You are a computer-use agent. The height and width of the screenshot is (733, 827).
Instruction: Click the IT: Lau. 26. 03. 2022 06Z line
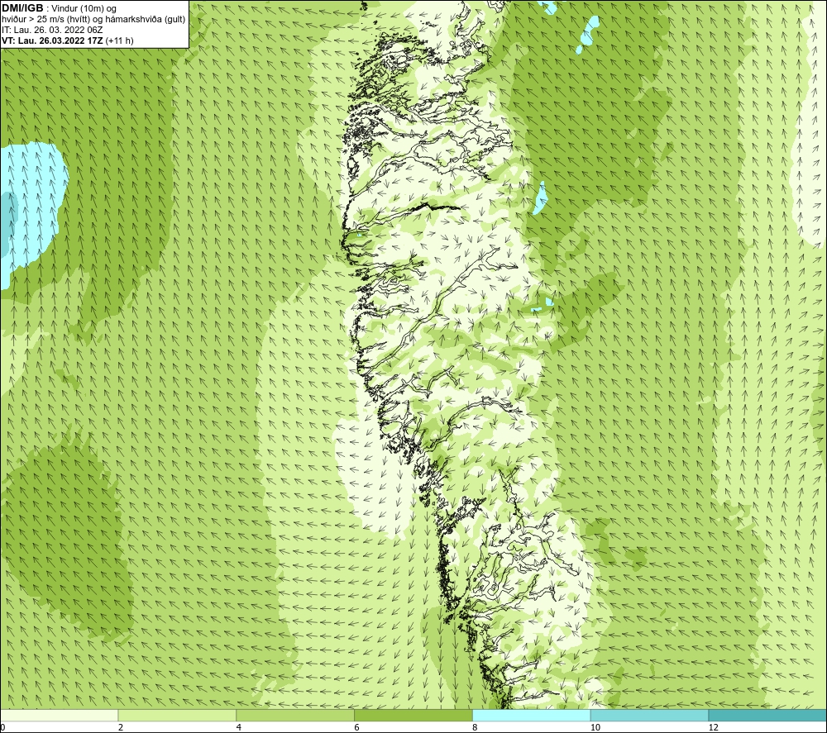pos(52,30)
